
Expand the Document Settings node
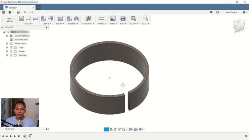7,36
